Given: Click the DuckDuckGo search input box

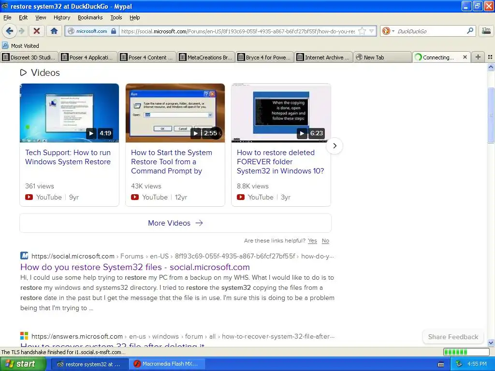Looking at the screenshot, I should (x=431, y=31).
